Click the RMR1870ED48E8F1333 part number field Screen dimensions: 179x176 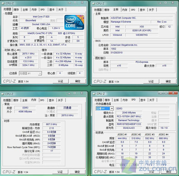click(129, 124)
